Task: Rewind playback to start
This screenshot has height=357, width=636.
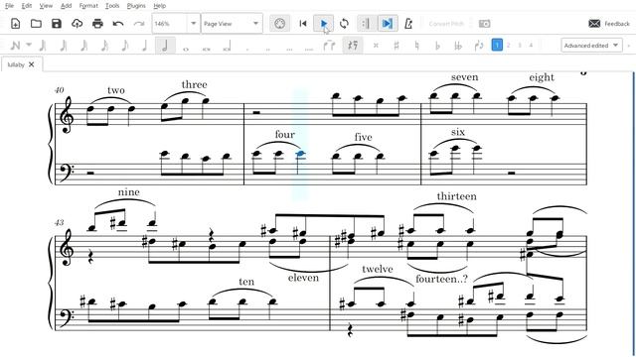Action: 302,24
